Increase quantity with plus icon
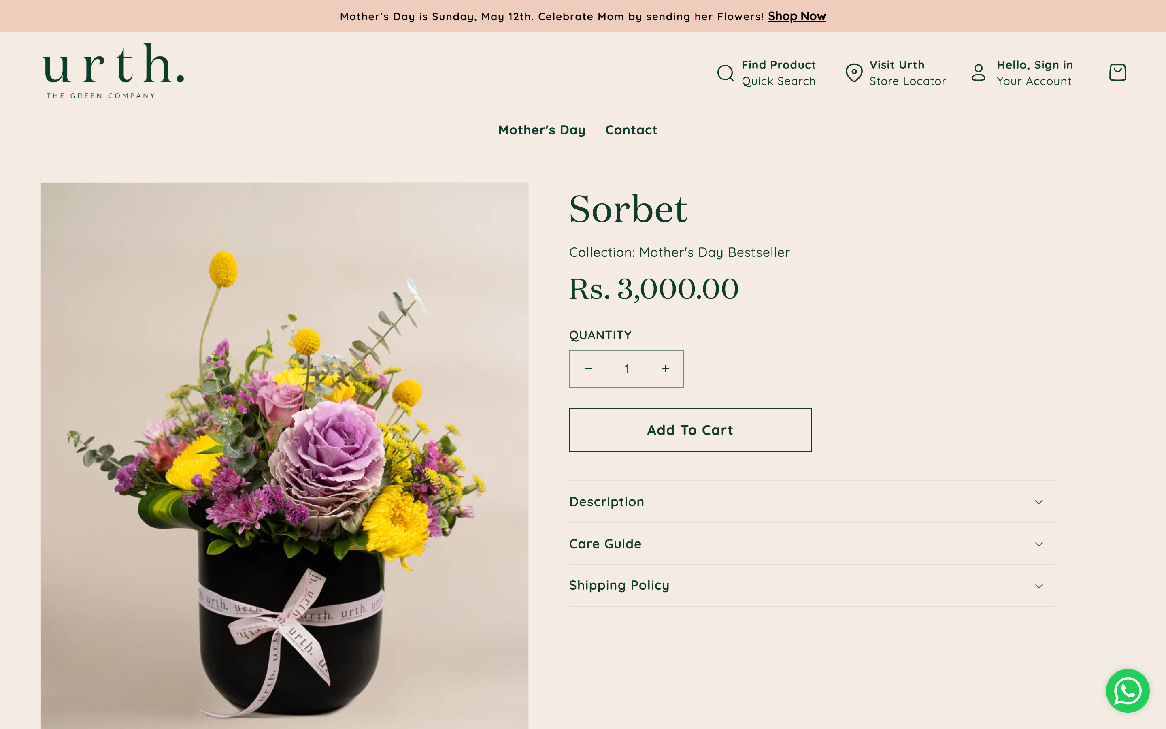 (x=666, y=369)
